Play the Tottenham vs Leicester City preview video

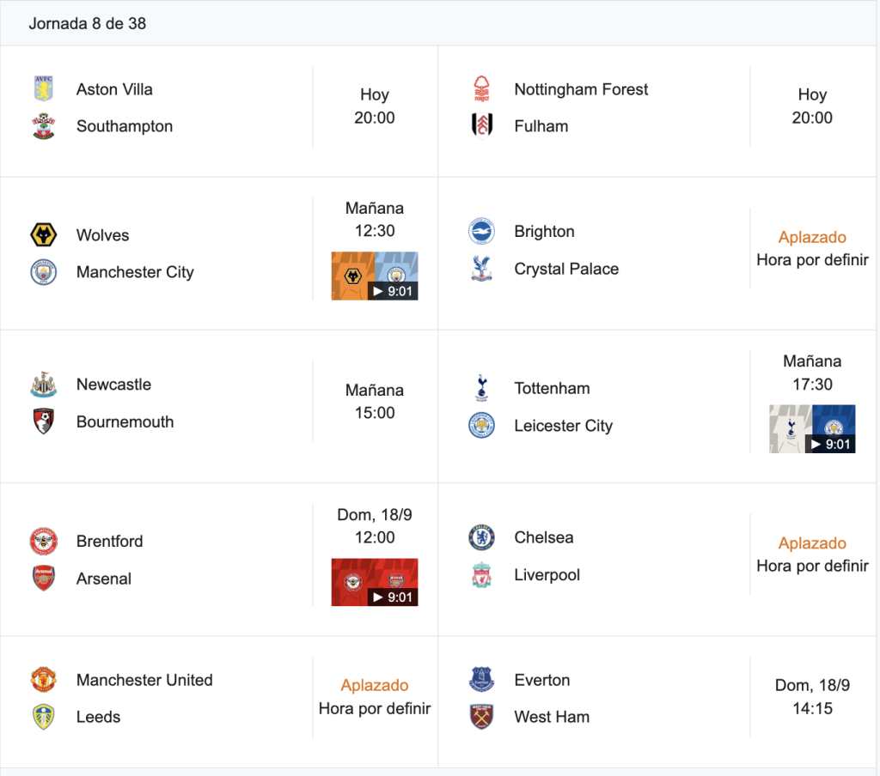812,429
